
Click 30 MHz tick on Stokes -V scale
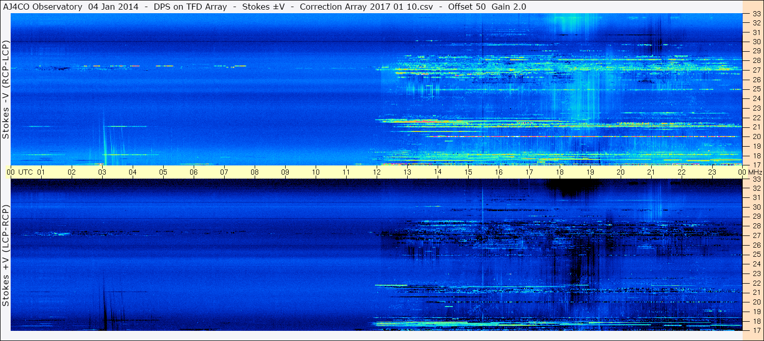point(756,42)
